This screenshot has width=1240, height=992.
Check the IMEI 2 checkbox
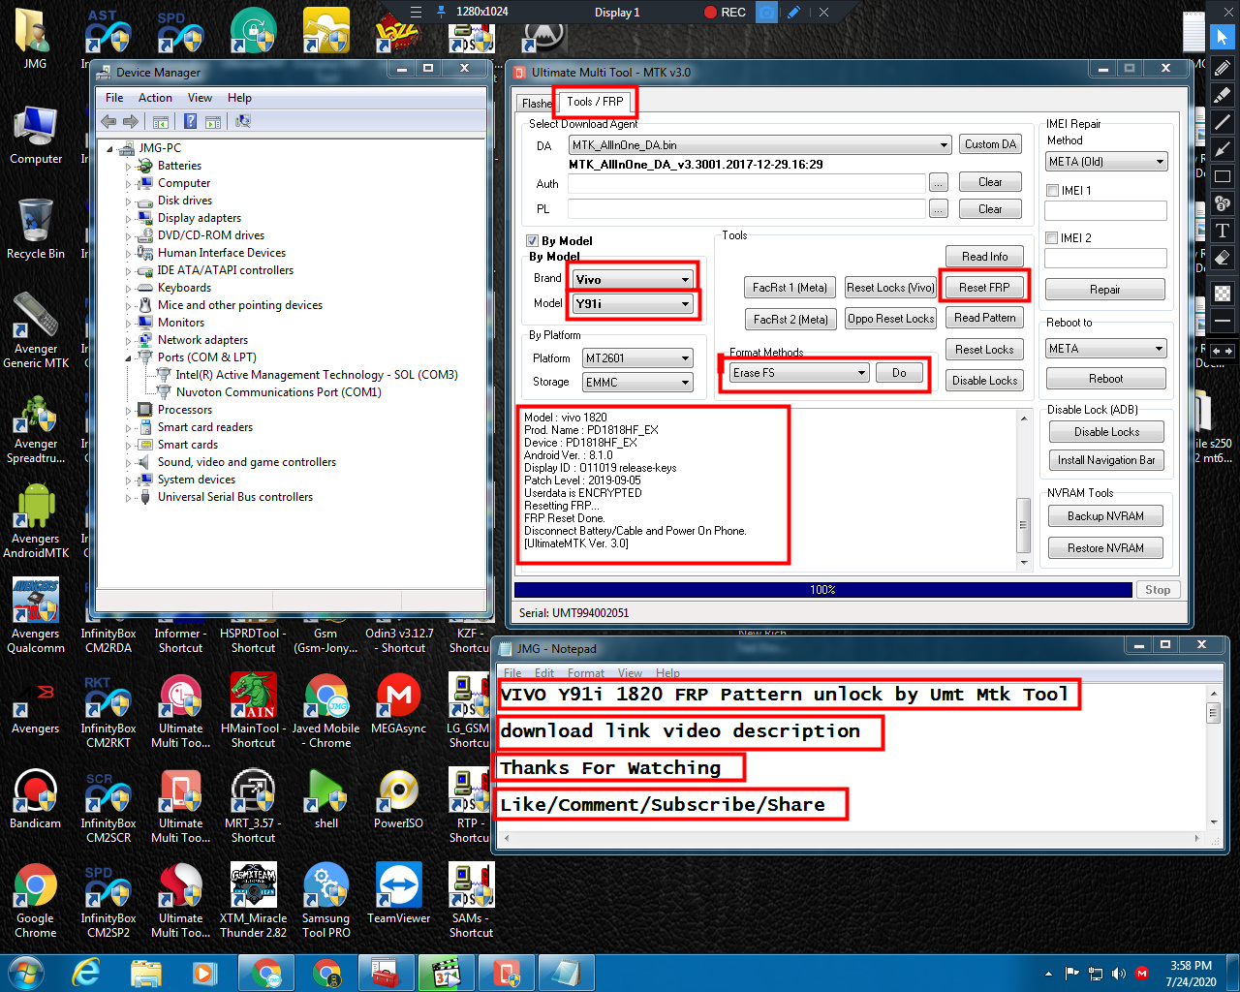[1052, 237]
